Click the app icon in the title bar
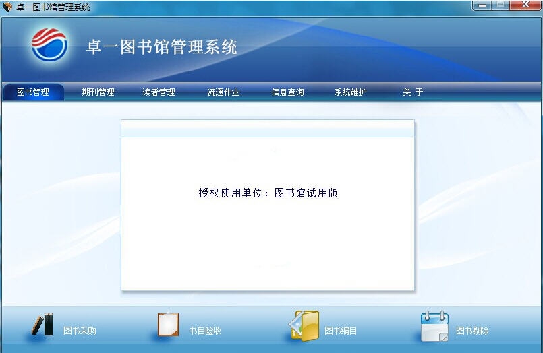Viewport: 543px width, 353px height. [7, 7]
